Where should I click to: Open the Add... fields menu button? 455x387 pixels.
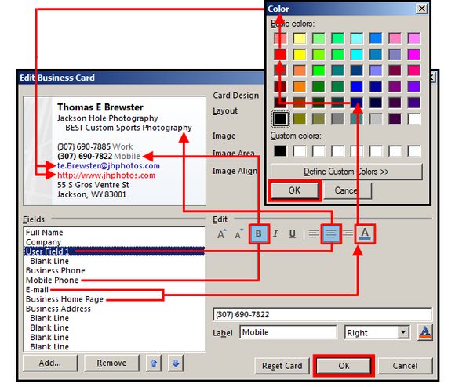[50, 363]
